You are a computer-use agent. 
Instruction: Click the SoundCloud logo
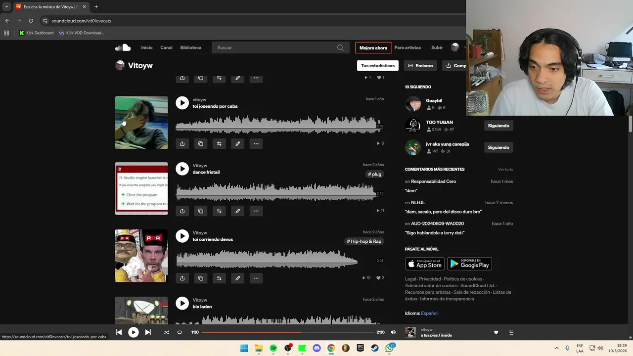(123, 47)
